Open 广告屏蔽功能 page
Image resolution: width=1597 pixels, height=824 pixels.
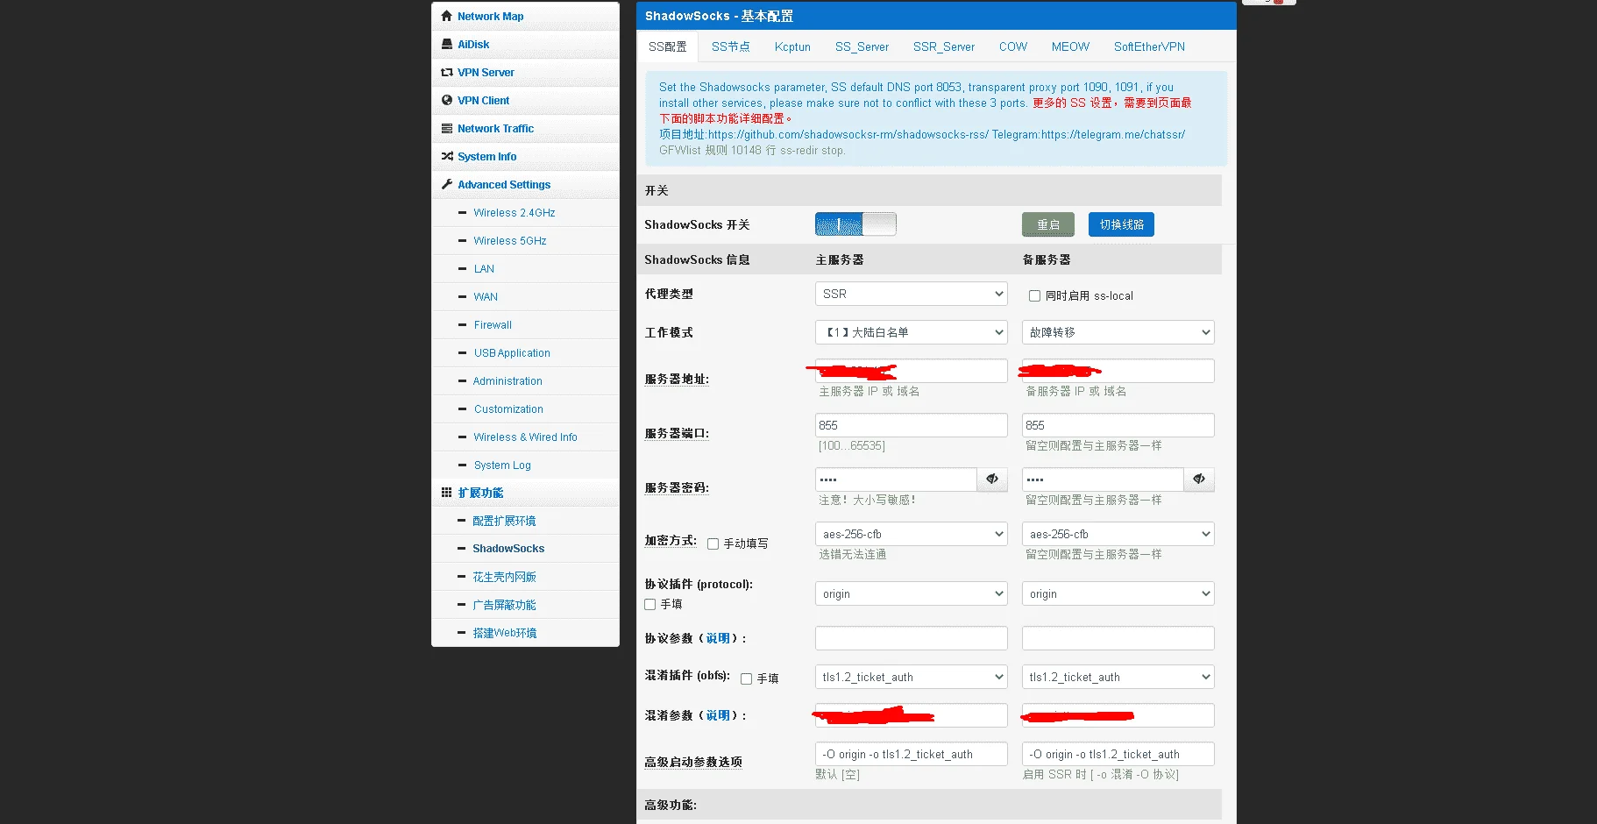[504, 605]
